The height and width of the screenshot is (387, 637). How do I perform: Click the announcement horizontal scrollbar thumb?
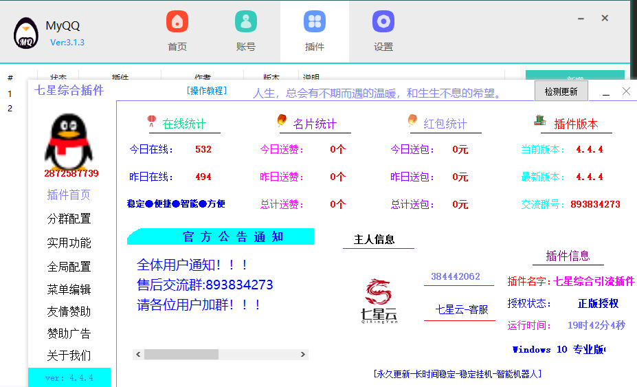tap(181, 355)
